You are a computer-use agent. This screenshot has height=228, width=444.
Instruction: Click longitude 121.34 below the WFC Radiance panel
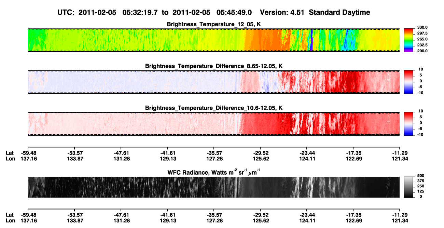coord(400,220)
